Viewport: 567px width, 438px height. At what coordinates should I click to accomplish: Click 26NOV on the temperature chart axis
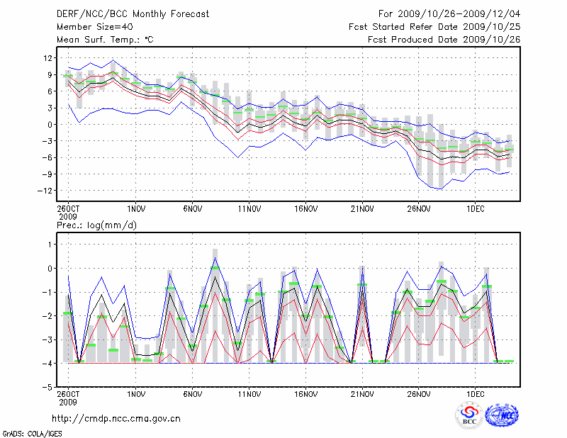click(x=418, y=208)
